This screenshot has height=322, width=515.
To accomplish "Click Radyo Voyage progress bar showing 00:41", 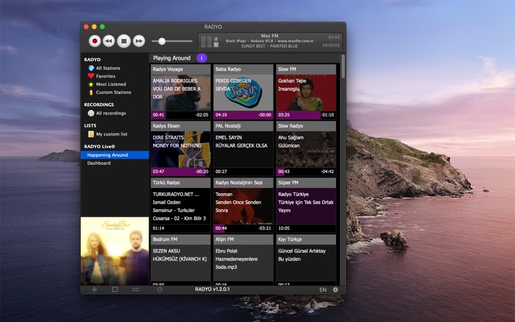I will coord(181,115).
